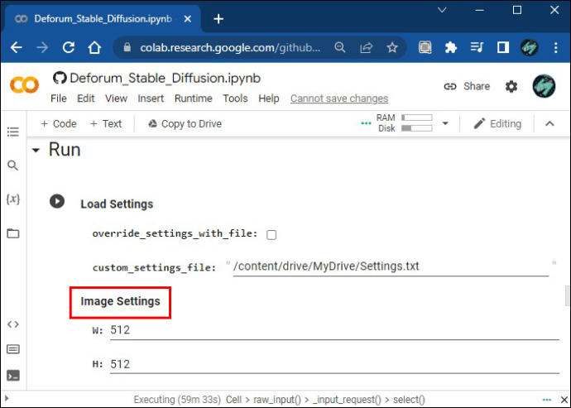Close the status bar with X
571x408 pixels.
tap(564, 400)
